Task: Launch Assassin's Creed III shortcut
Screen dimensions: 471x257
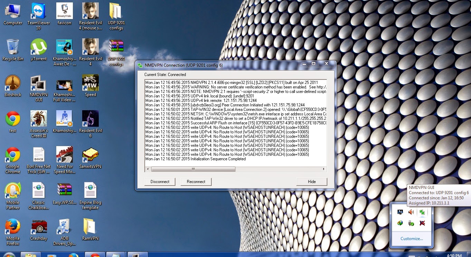Action: [39, 124]
